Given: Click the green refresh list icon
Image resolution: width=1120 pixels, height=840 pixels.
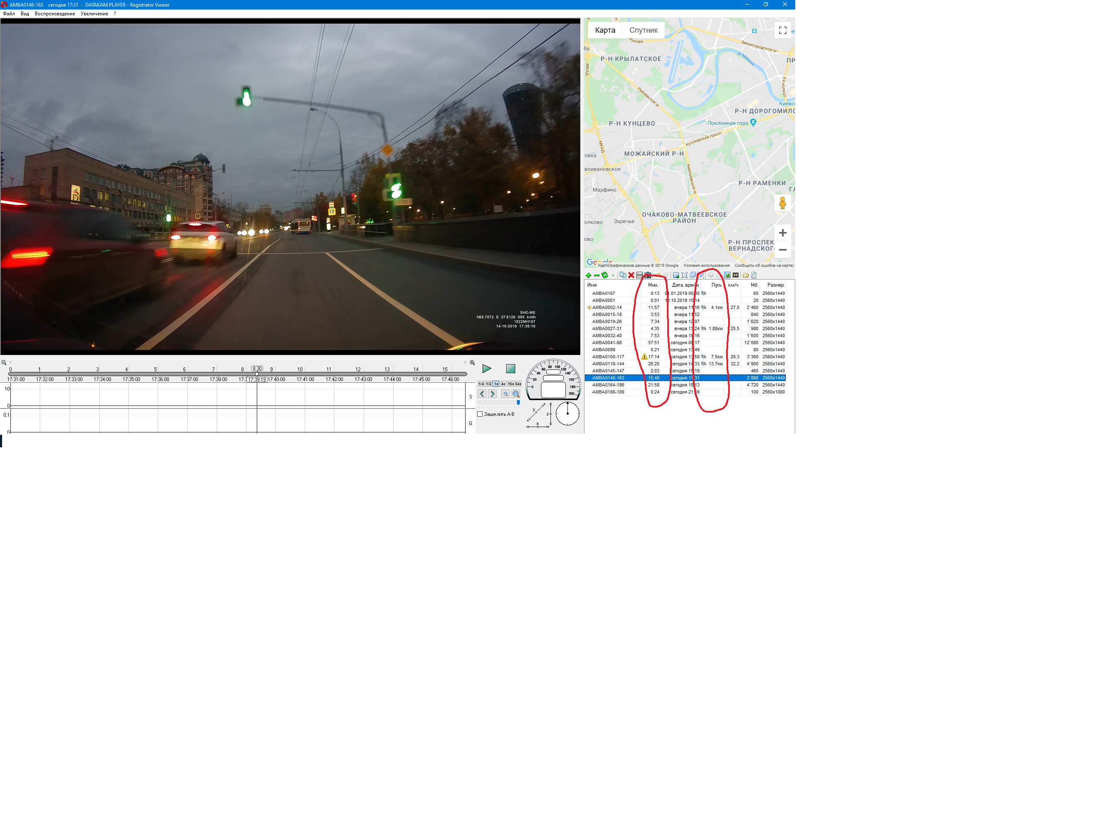Looking at the screenshot, I should (605, 275).
